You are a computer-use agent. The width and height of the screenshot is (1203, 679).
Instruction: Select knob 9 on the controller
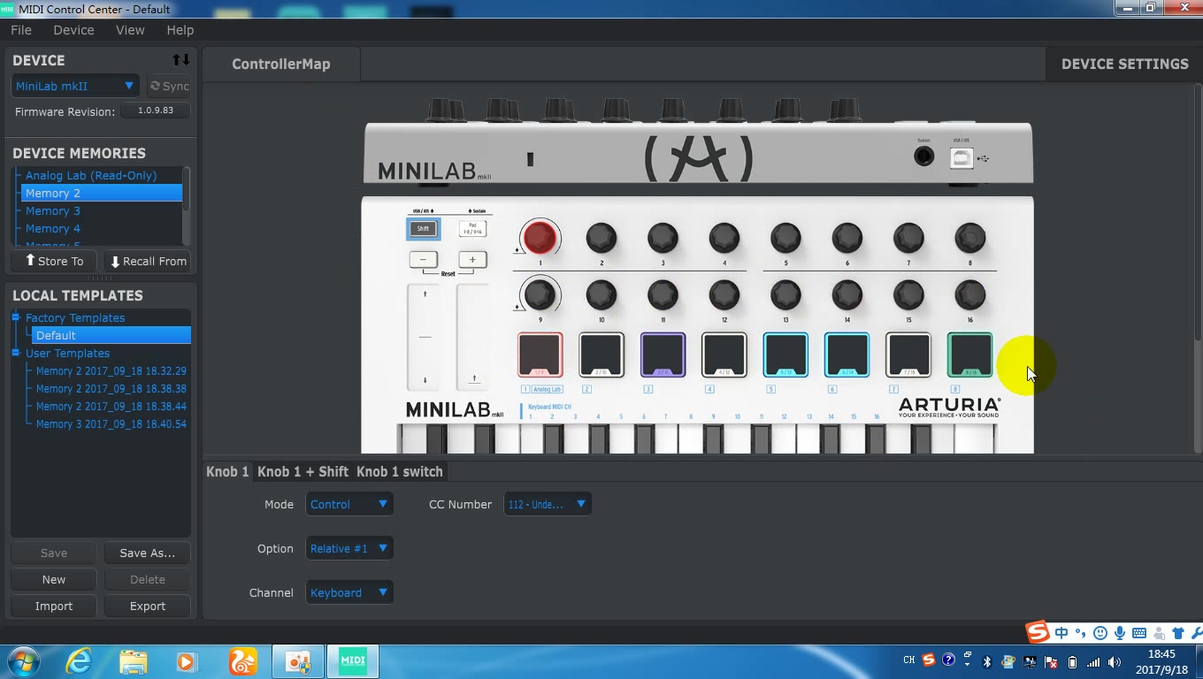point(540,294)
